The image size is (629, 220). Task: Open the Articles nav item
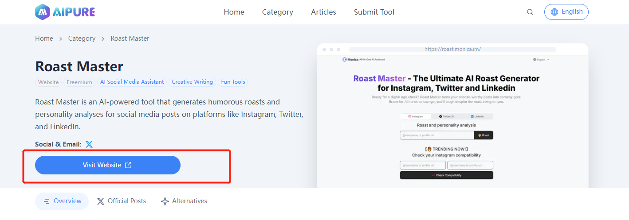tap(323, 12)
